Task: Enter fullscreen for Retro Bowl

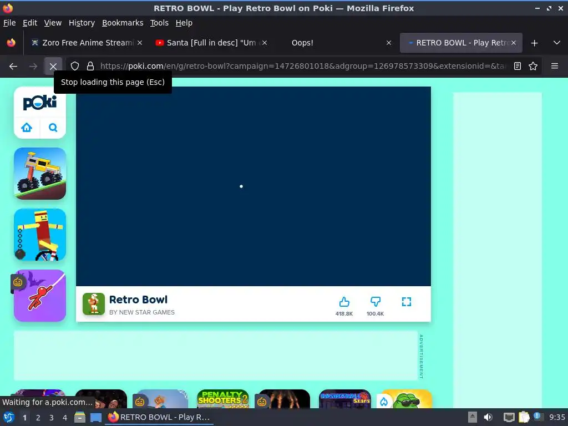Action: click(x=407, y=302)
